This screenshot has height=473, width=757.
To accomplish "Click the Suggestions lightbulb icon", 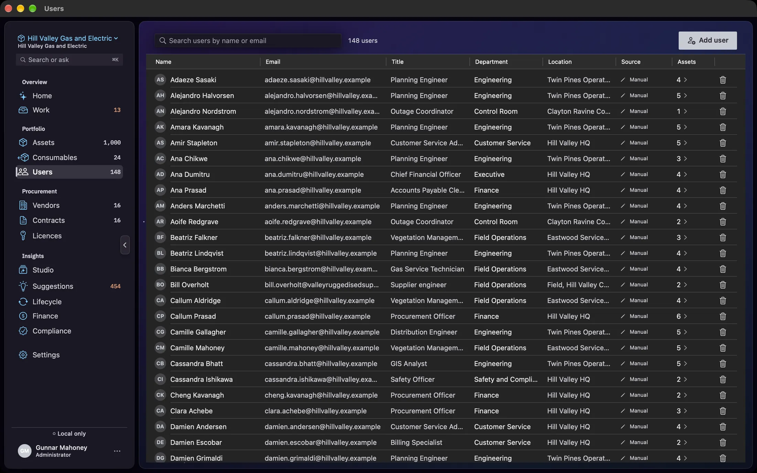I will (x=23, y=286).
